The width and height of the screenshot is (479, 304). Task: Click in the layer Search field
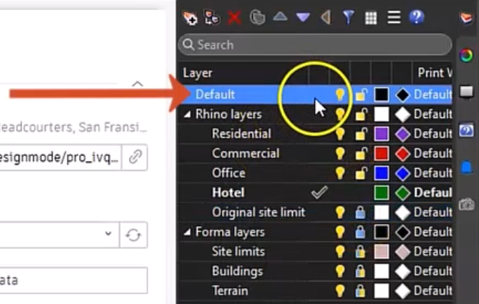pos(315,45)
